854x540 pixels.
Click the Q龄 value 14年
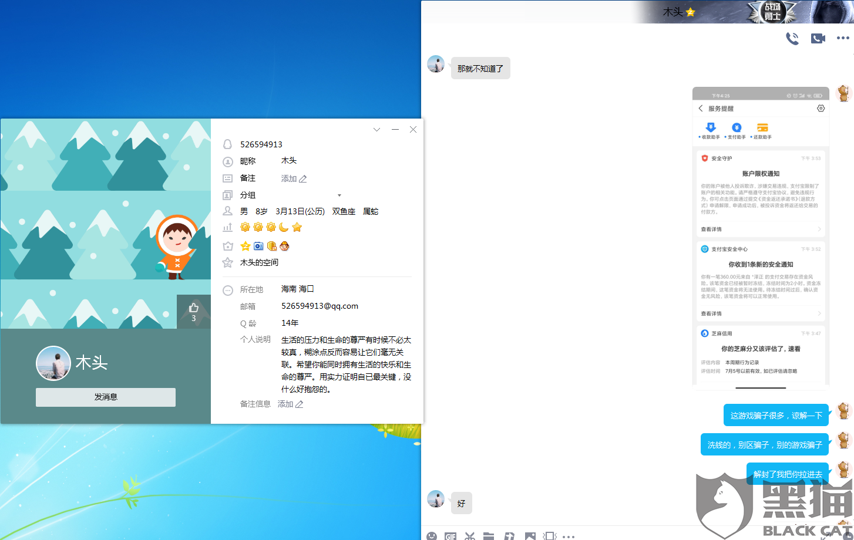(x=290, y=323)
